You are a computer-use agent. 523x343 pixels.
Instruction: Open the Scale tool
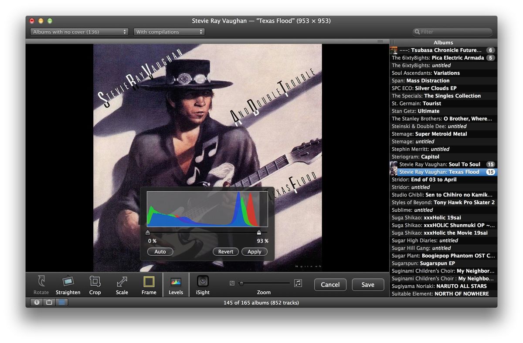pyautogui.click(x=122, y=285)
